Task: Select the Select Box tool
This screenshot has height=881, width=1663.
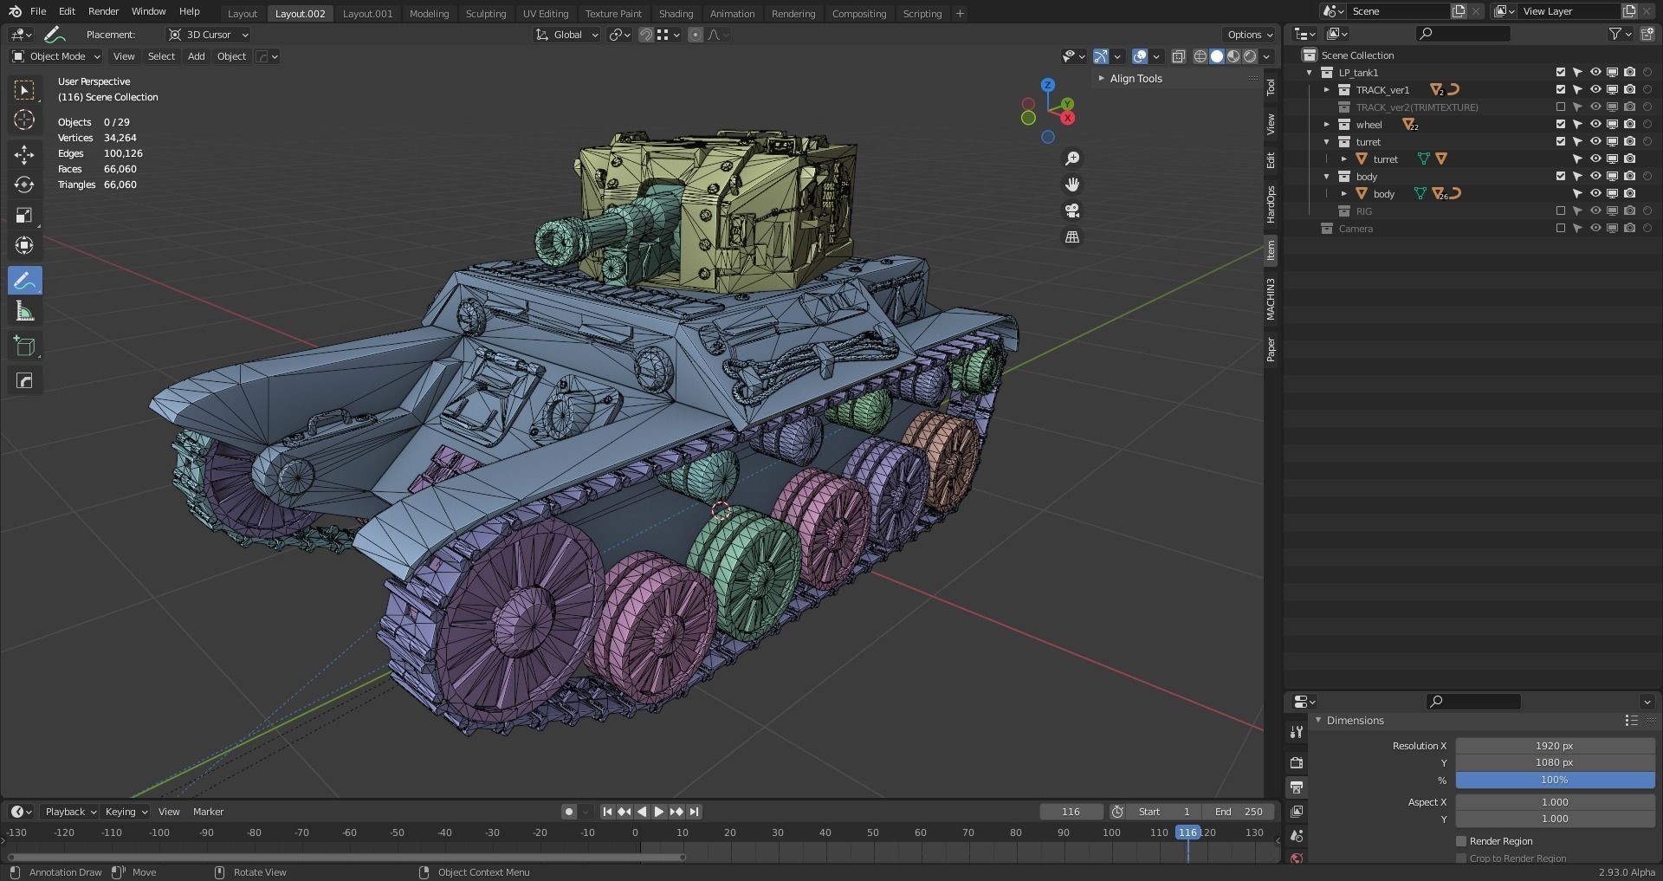Action: click(24, 90)
